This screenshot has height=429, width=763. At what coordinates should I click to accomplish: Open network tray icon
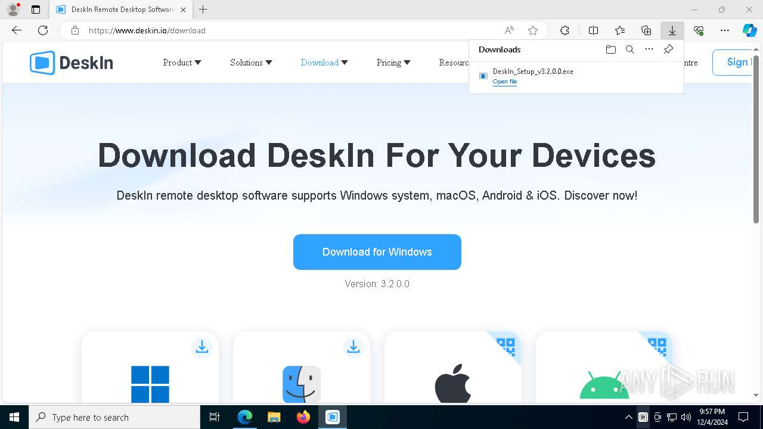pos(672,417)
